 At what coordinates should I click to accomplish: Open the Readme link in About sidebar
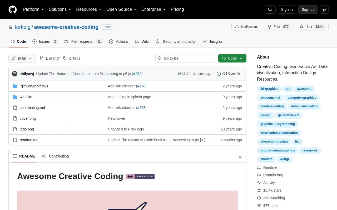coord(267,167)
